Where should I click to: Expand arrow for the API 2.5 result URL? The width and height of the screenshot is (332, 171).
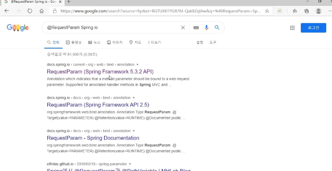coord(134,98)
